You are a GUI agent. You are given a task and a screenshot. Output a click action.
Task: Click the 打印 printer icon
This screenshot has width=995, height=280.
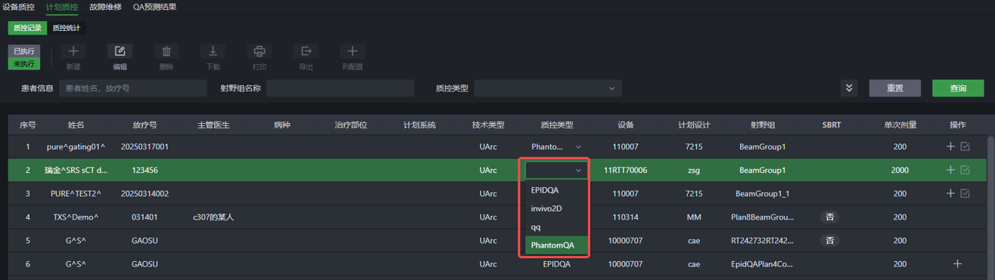(x=259, y=51)
